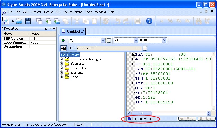Screen dimensions: 217x128
Task: Expand the Transaction Messages tree node
Action: 62,59
